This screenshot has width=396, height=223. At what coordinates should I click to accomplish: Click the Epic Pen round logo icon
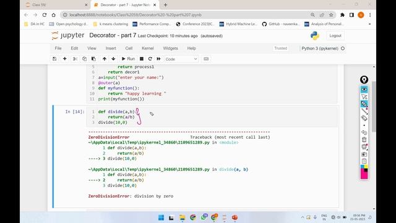[364, 80]
